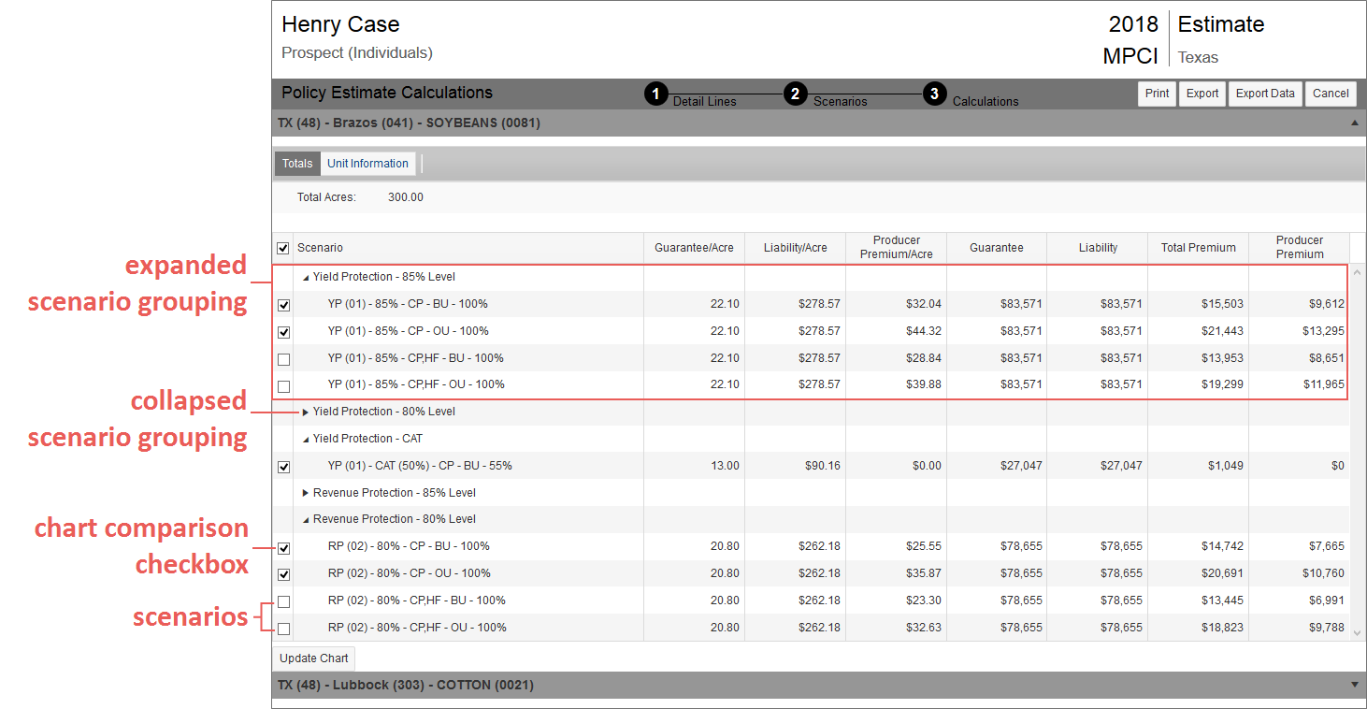Click the Total Premium column header

[x=1199, y=248]
